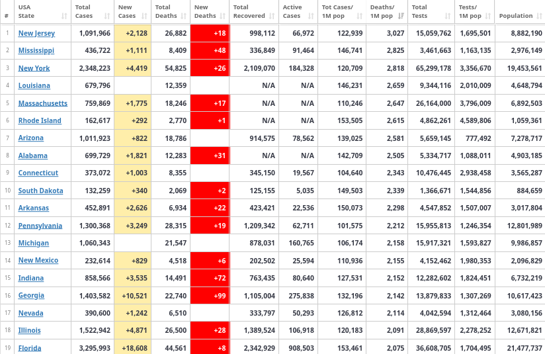Click sort icon in Total Recovered header
Viewport: 545px width, 354px height.
coord(272,16)
